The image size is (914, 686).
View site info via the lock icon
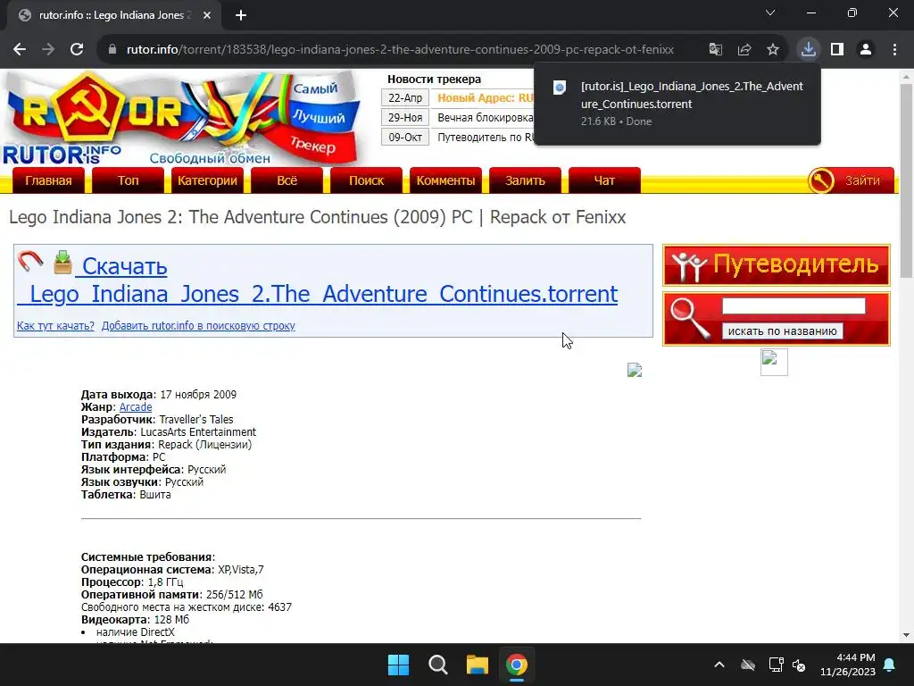tap(112, 50)
